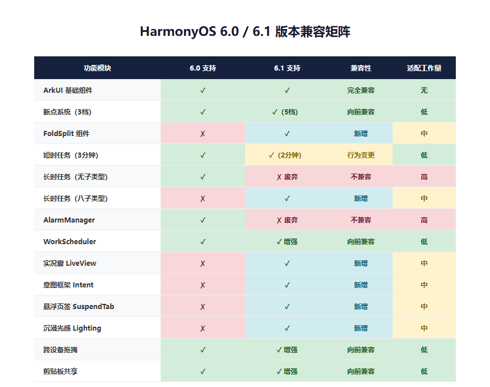Screen dimensions: 490x387
Task: Click the 6.0 ✗ for 意图框架 Intent
Action: (x=203, y=285)
